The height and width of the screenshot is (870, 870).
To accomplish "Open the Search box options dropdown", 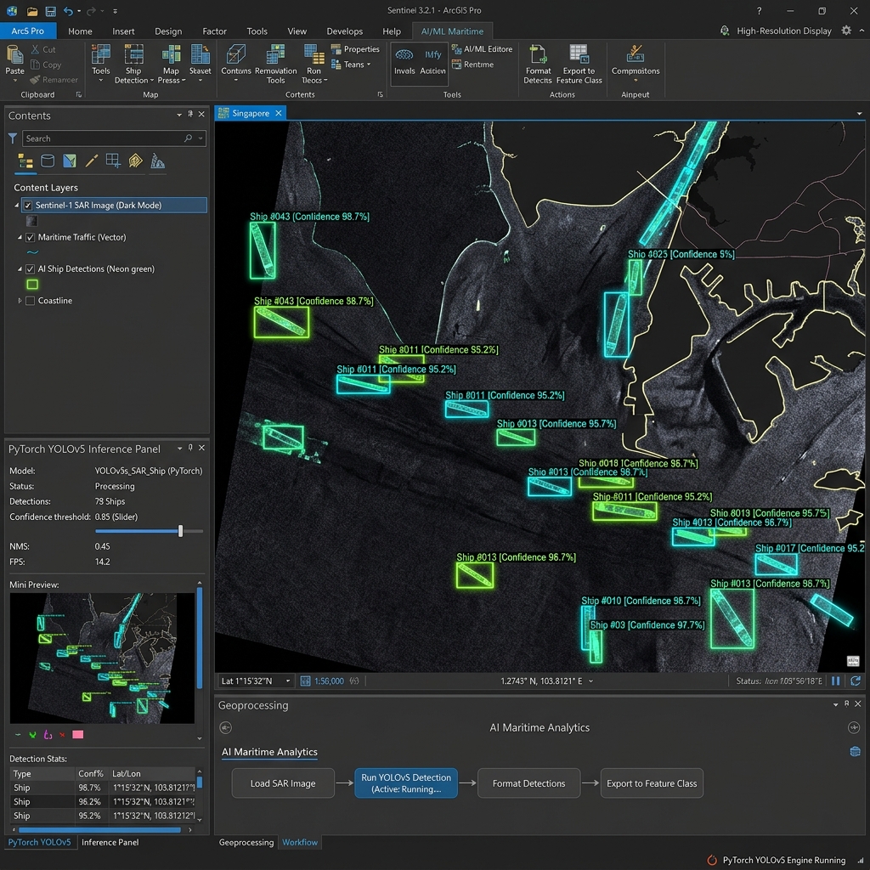I will [201, 138].
